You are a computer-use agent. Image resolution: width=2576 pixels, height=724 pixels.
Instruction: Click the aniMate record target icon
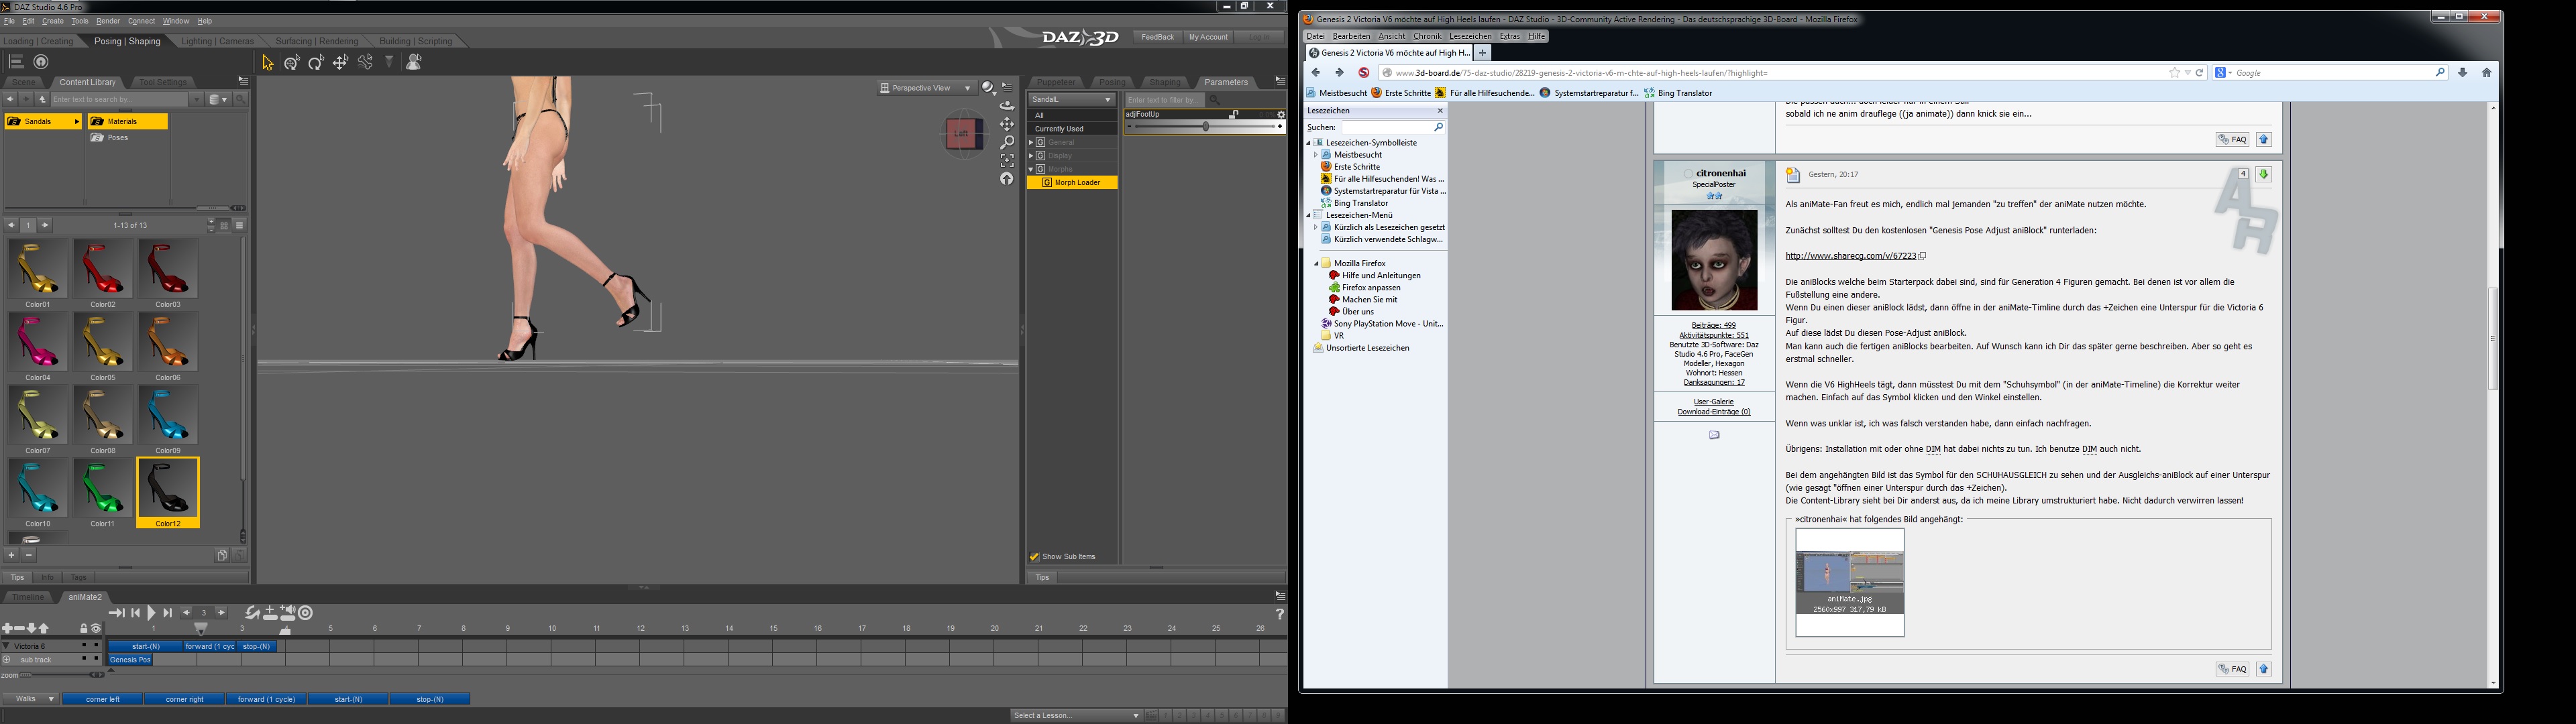coord(306,613)
